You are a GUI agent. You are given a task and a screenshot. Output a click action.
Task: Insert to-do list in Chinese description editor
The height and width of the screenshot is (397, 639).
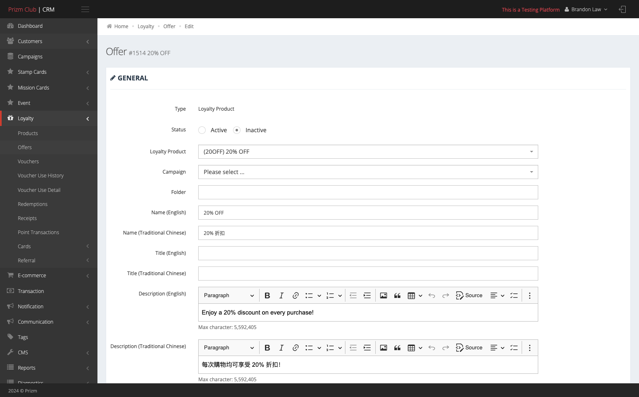pyautogui.click(x=514, y=348)
